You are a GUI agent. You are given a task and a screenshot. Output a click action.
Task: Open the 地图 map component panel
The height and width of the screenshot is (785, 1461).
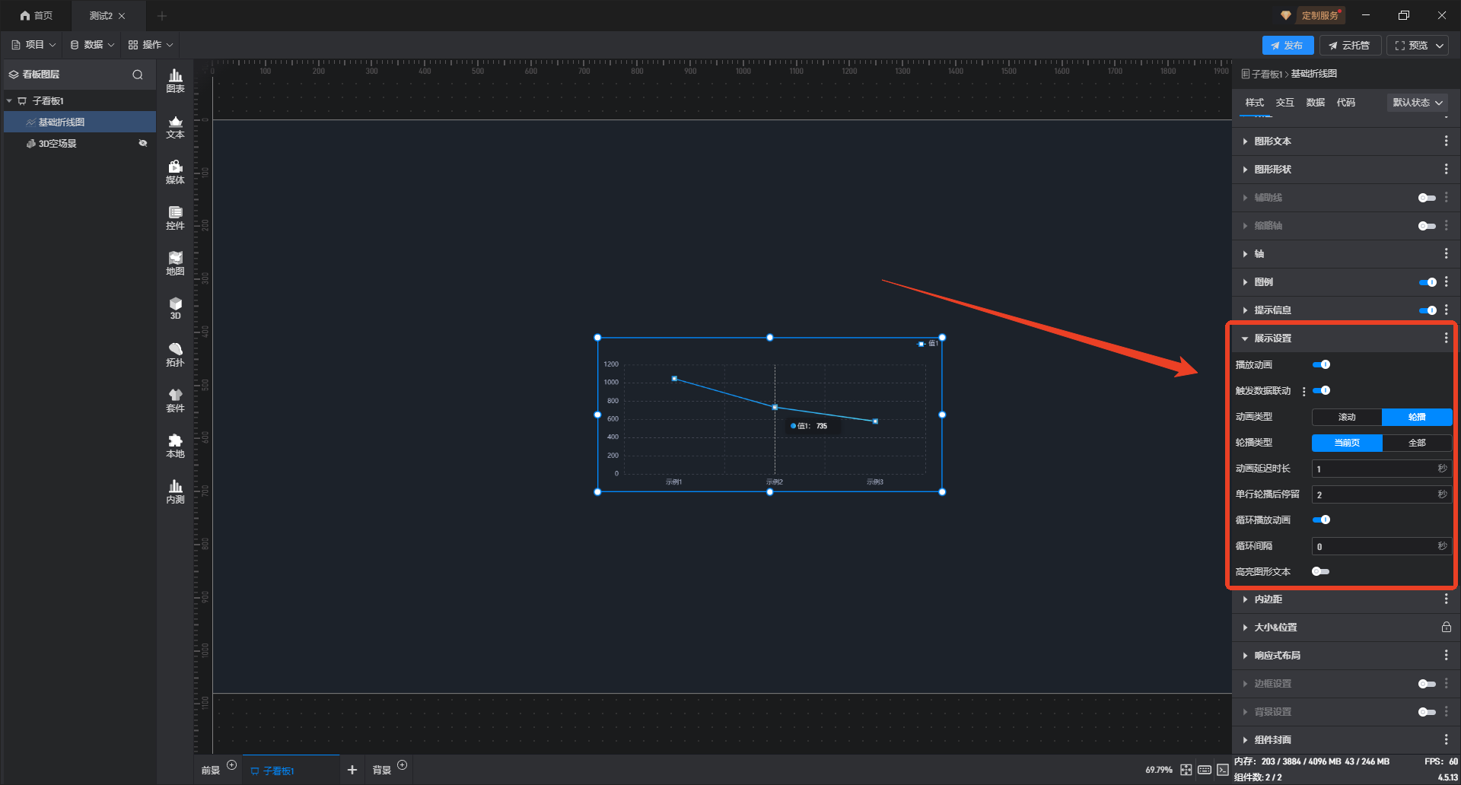[175, 263]
